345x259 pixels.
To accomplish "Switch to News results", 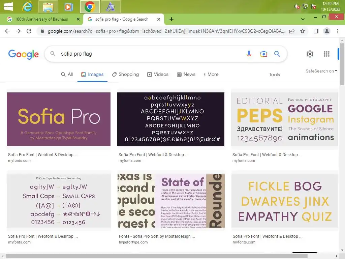I will point(186,75).
